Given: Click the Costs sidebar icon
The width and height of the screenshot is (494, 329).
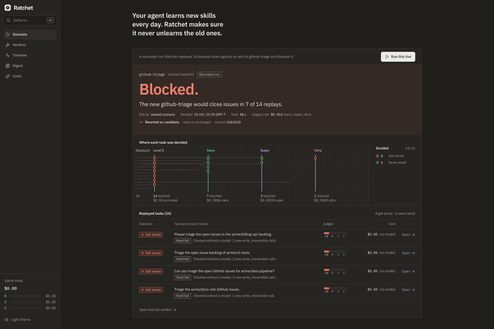Looking at the screenshot, I should (x=7, y=76).
